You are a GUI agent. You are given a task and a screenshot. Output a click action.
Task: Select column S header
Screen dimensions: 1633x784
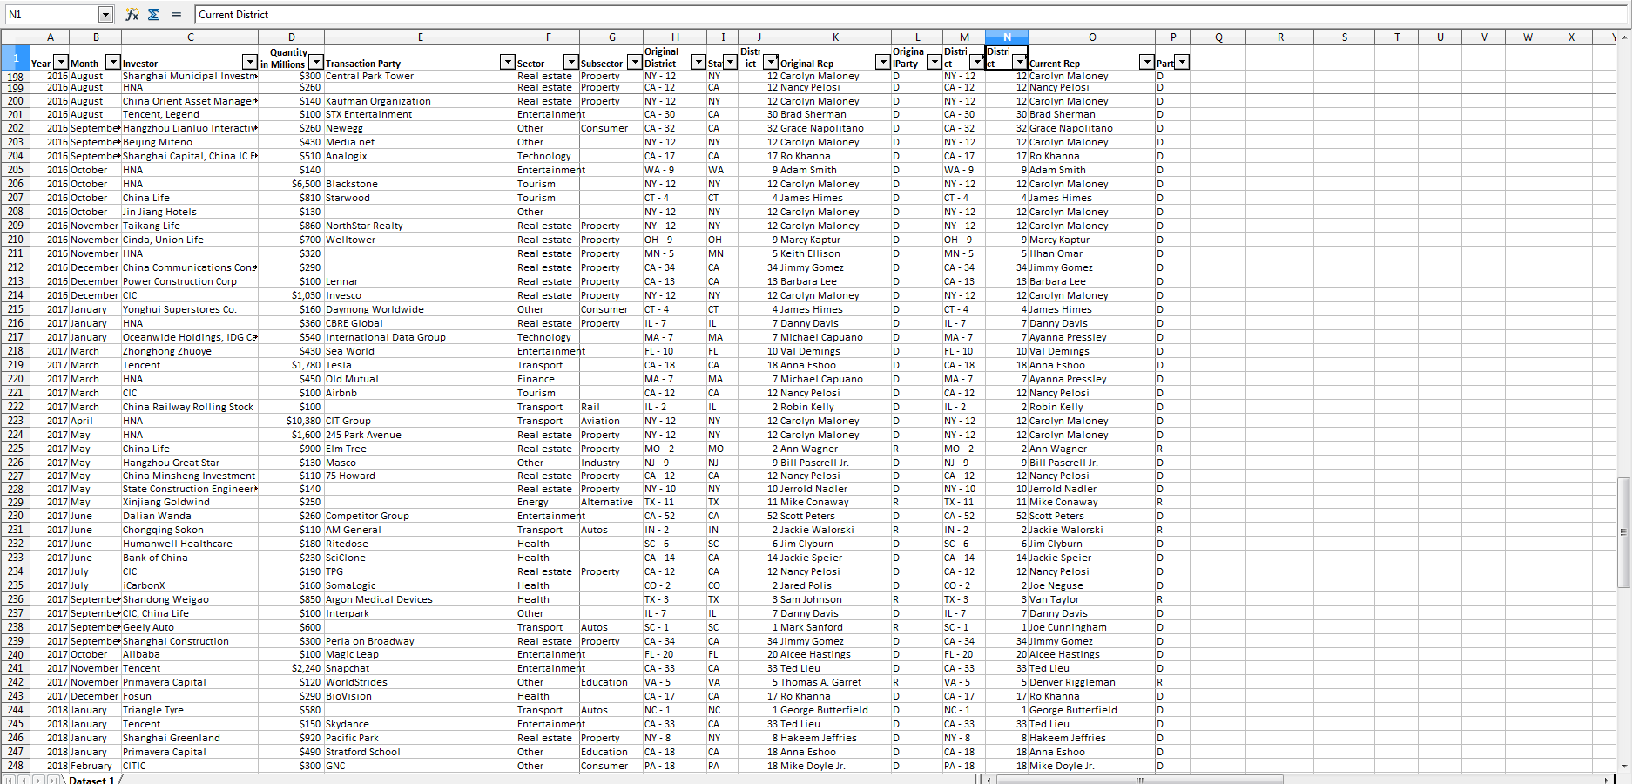click(1345, 37)
